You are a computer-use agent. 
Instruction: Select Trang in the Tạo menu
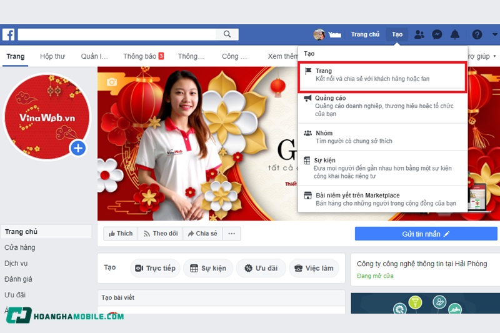click(x=382, y=75)
